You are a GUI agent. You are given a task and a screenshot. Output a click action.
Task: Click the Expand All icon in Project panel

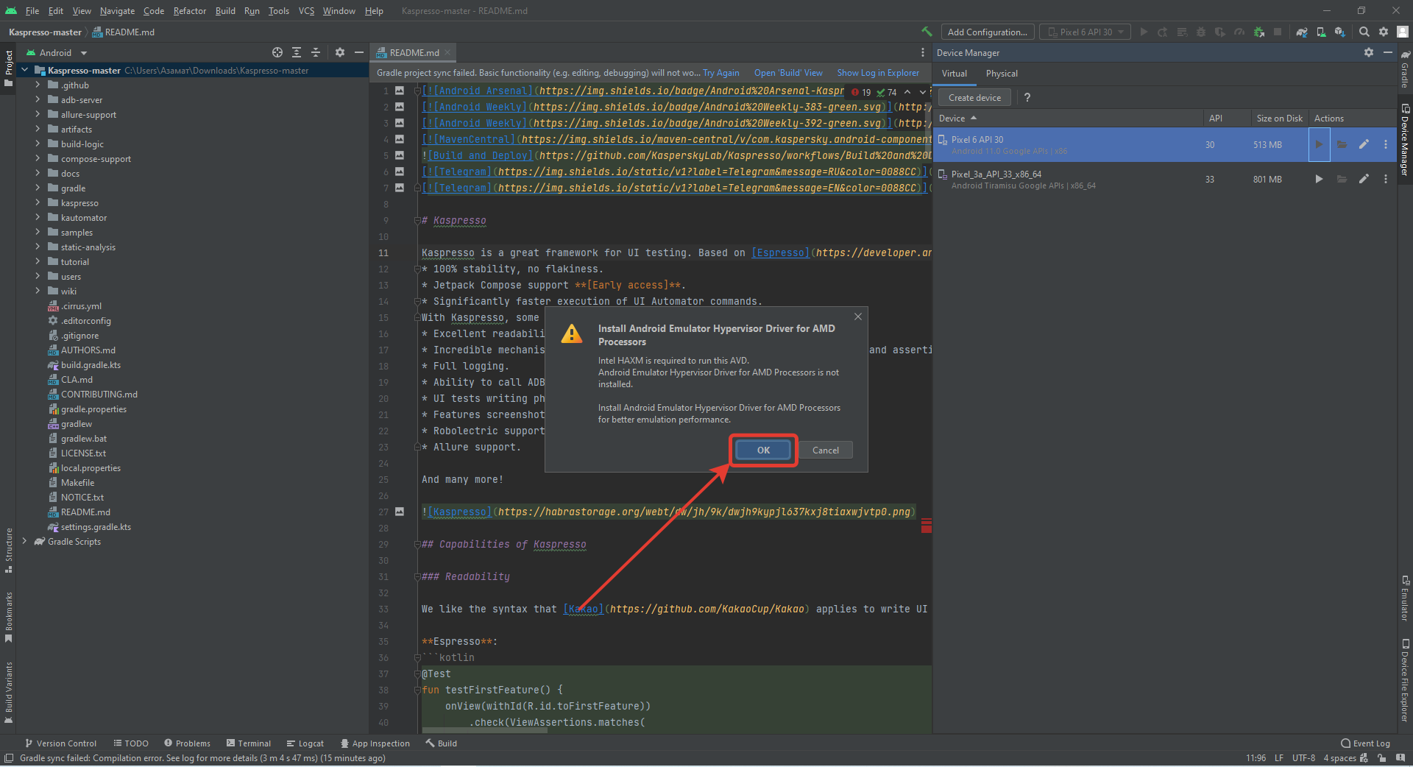[297, 52]
